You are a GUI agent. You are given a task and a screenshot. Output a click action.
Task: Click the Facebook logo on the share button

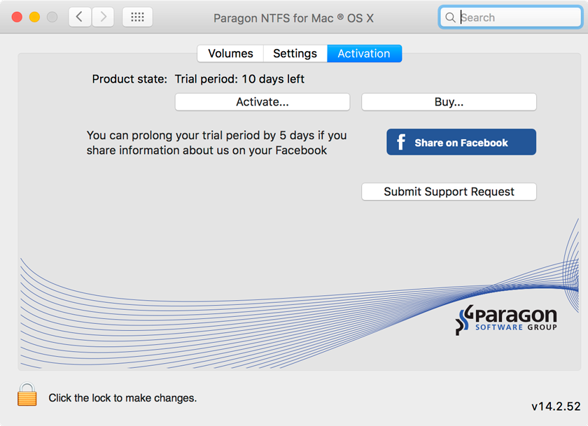coord(400,141)
